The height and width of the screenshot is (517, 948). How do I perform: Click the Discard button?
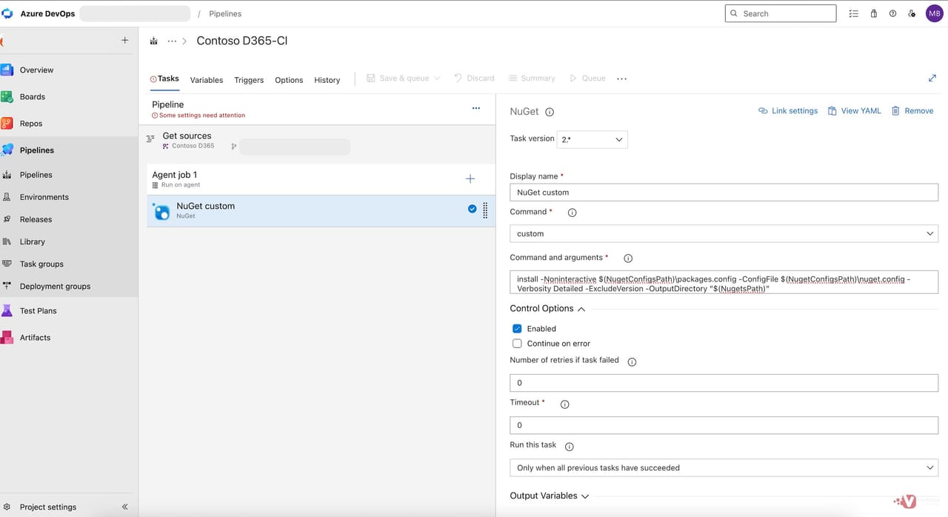coord(474,78)
